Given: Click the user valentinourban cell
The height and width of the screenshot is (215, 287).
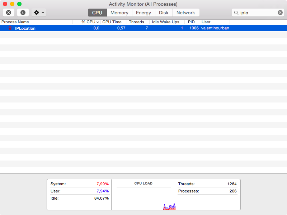Looking at the screenshot, I should coord(215,28).
